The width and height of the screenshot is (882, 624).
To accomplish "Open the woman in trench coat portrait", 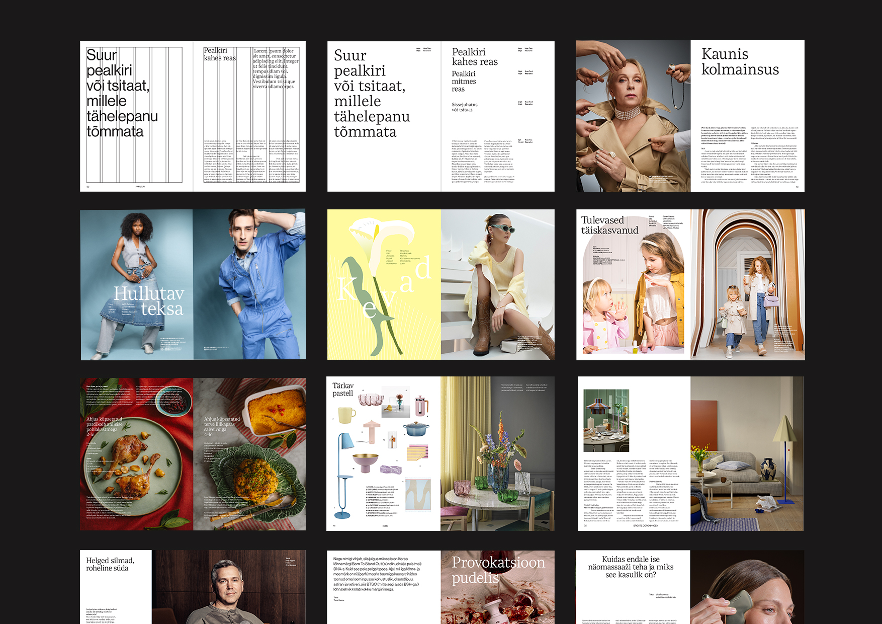I will click(x=633, y=116).
